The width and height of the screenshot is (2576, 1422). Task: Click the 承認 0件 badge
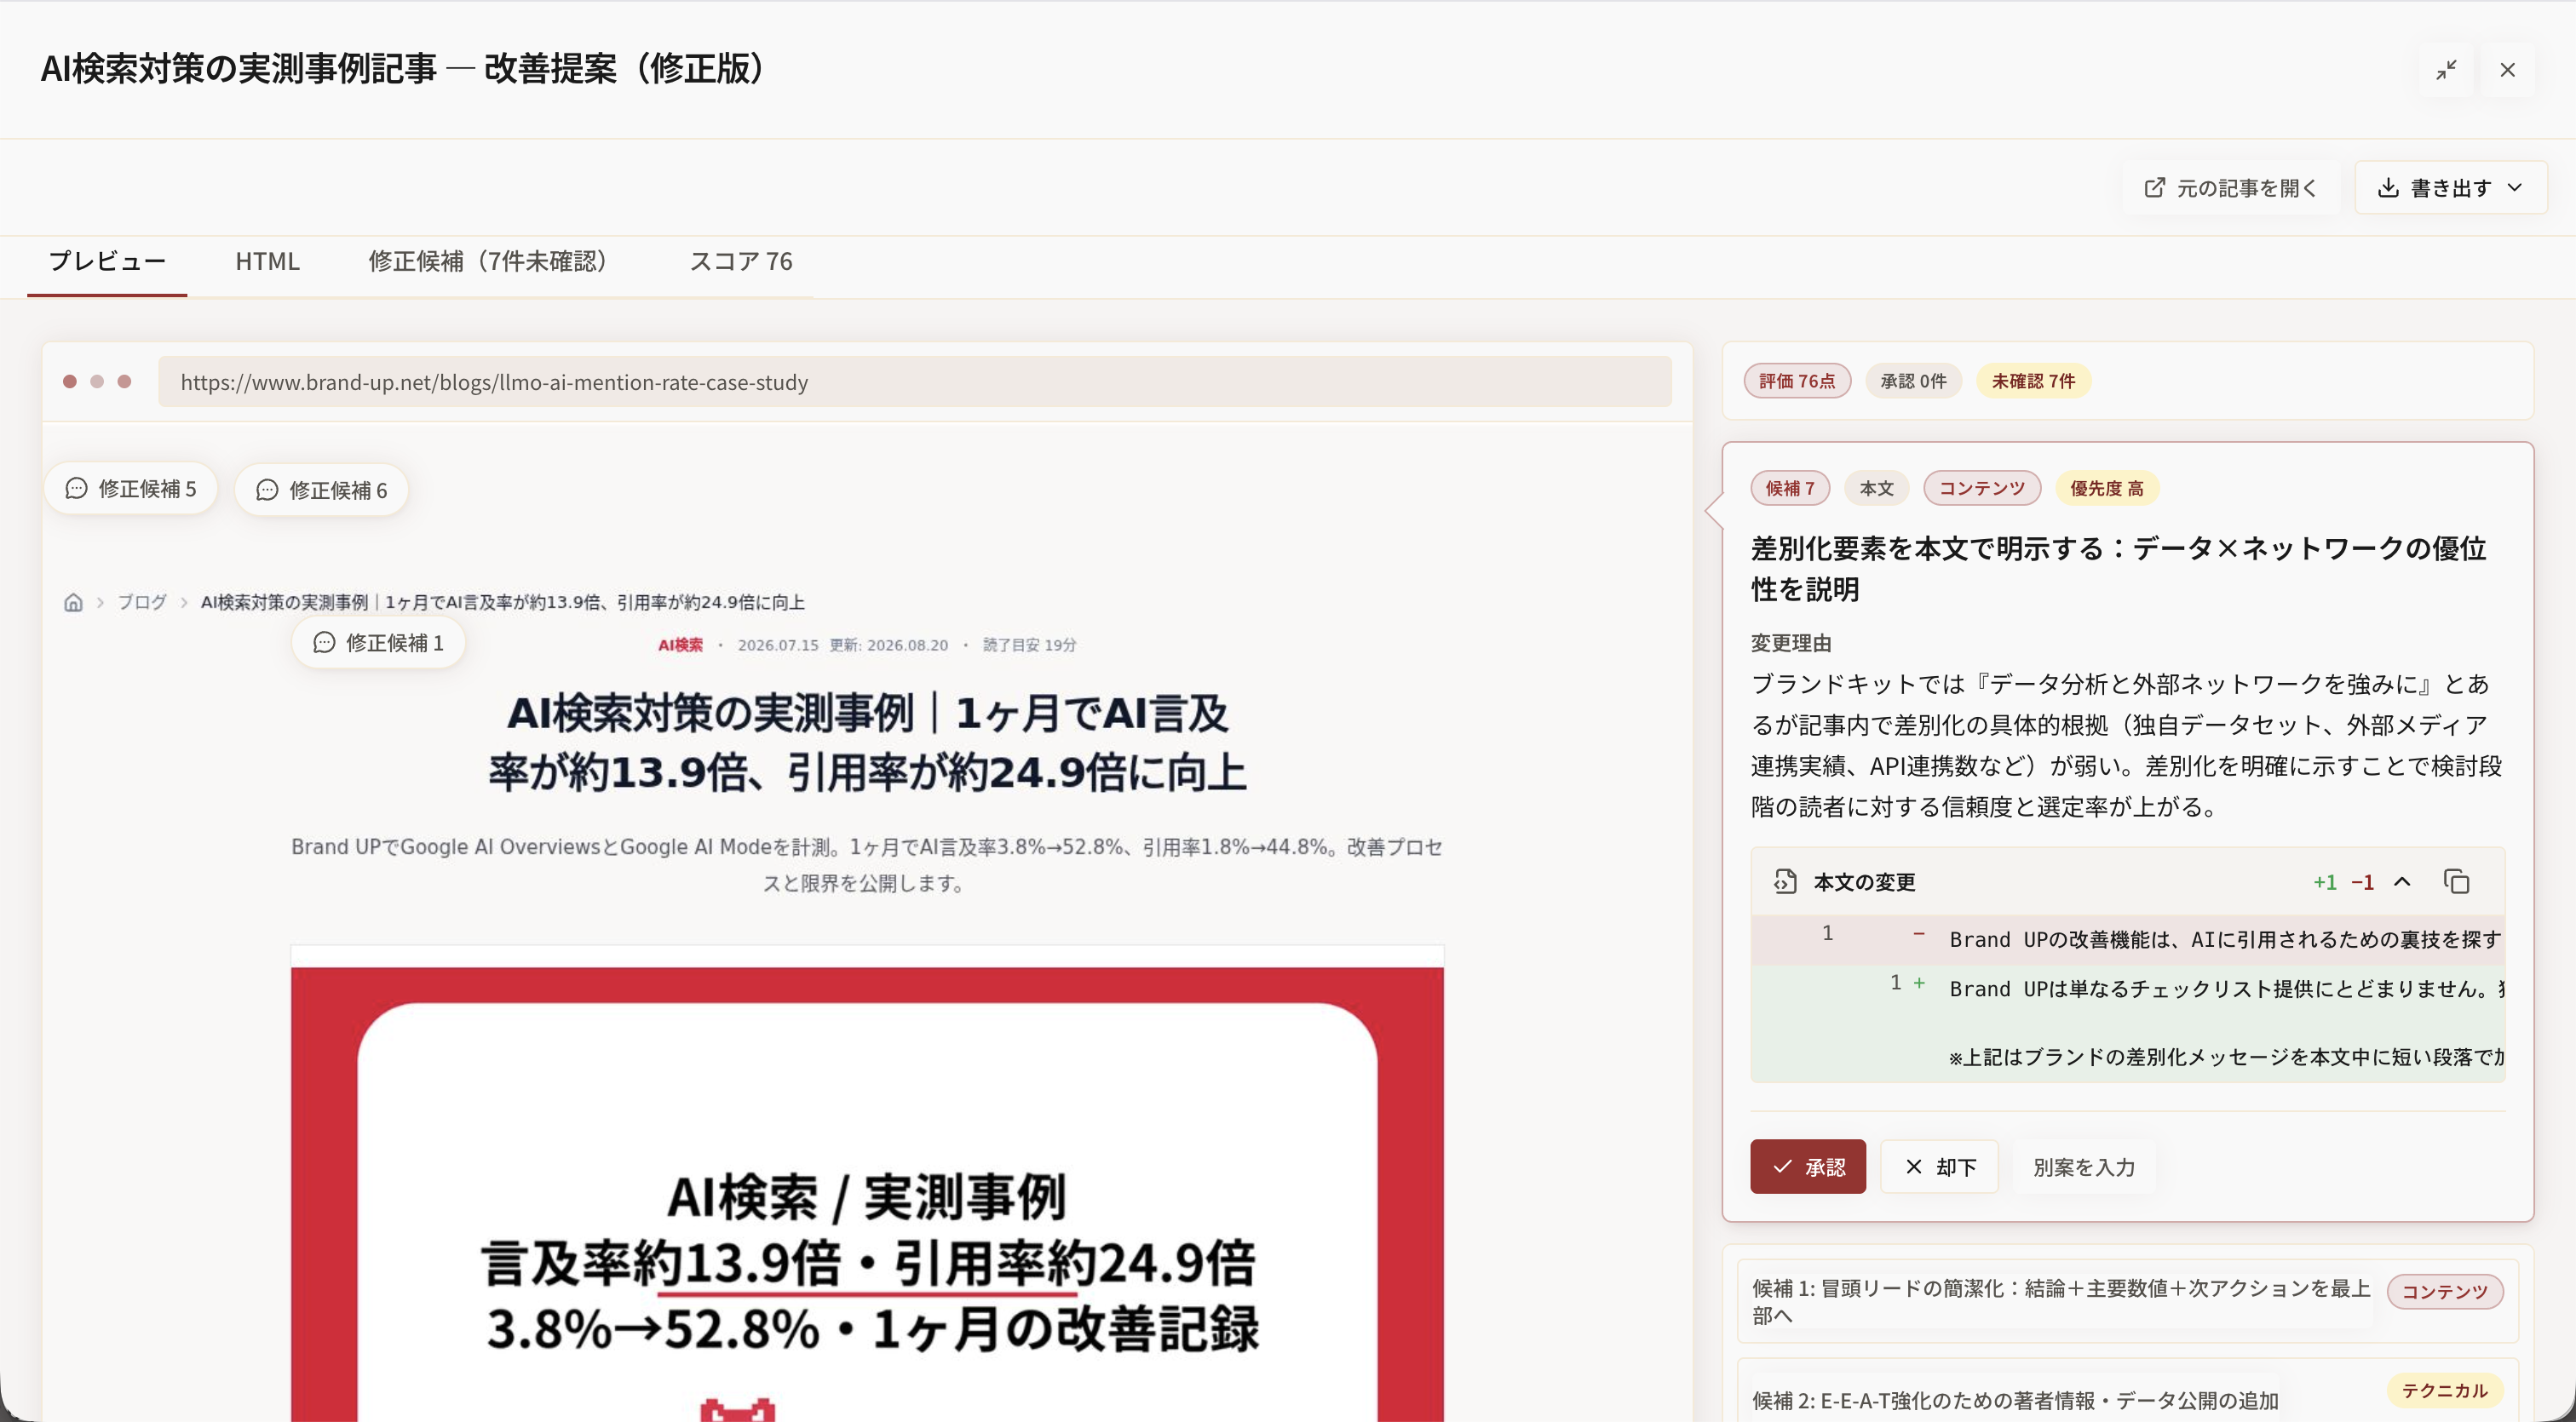click(1913, 381)
